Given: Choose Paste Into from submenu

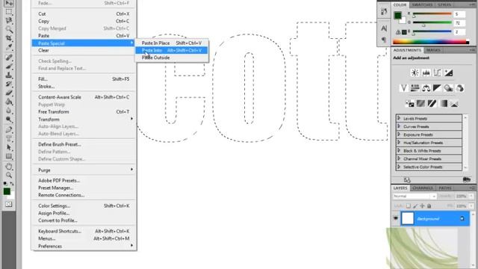Looking at the screenshot, I should pyautogui.click(x=172, y=50).
